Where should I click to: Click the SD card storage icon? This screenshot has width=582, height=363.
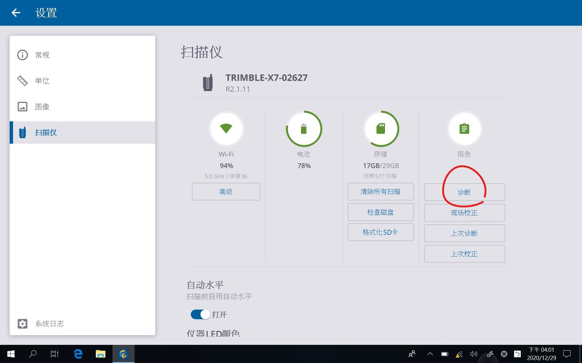(381, 129)
